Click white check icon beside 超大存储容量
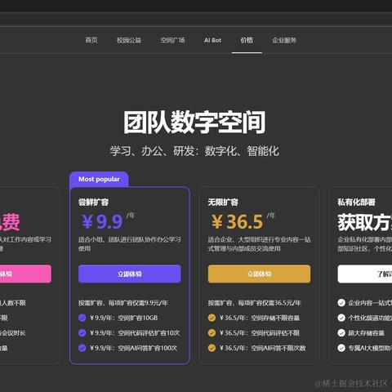The image size is (392, 392). click(341, 332)
